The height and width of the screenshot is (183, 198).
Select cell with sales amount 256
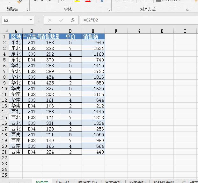93,129
